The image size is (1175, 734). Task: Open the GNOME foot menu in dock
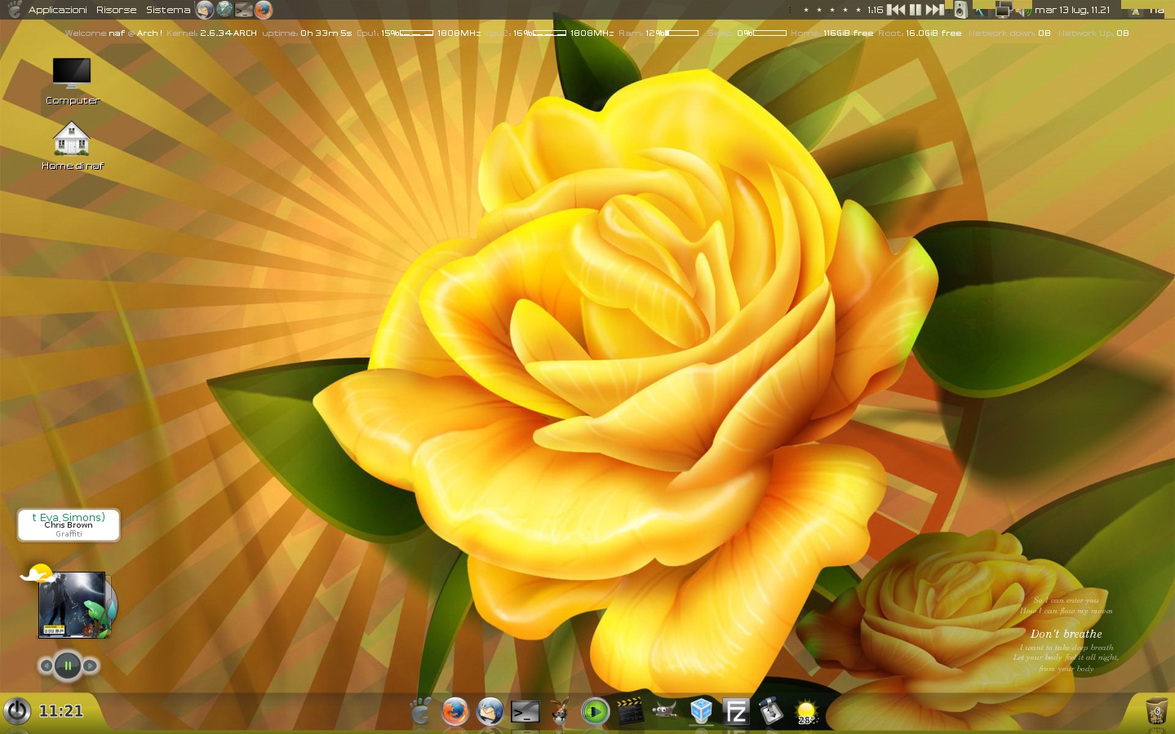tap(420, 711)
